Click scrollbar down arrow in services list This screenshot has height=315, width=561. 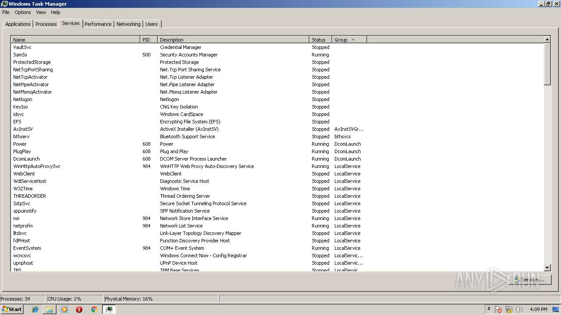click(547, 268)
